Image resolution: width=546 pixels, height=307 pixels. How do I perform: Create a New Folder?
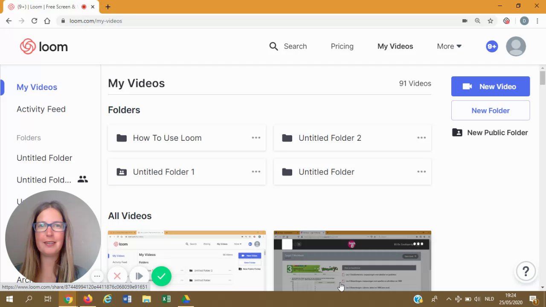(491, 110)
